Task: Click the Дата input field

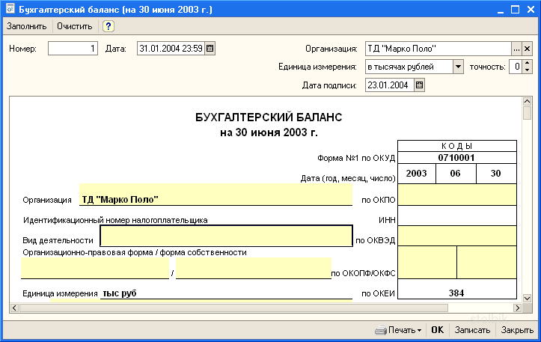Action: 171,49
